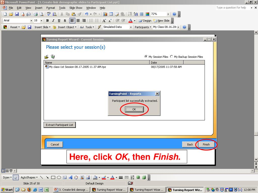Click the Fill Color bucket in Drawing toolbar
The height and width of the screenshot is (193, 258).
[x=95, y=177]
